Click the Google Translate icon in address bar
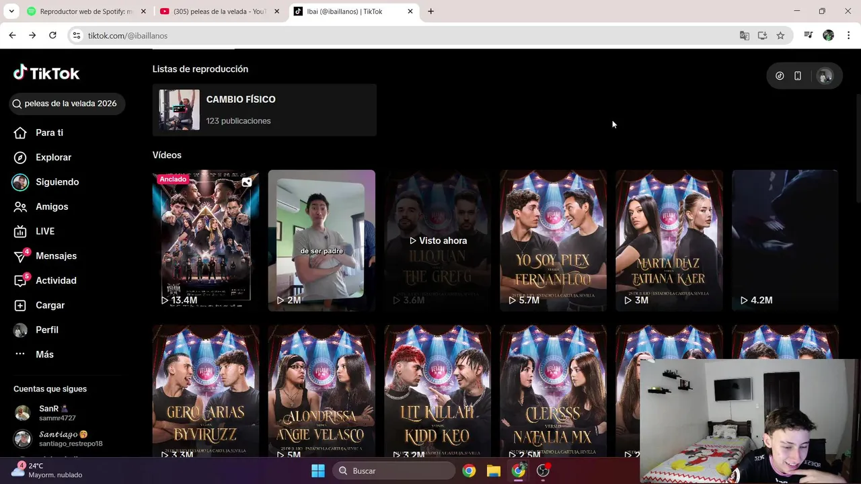This screenshot has height=484, width=861. [745, 36]
